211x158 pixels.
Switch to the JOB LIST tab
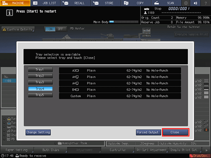pyautogui.click(x=45, y=3)
